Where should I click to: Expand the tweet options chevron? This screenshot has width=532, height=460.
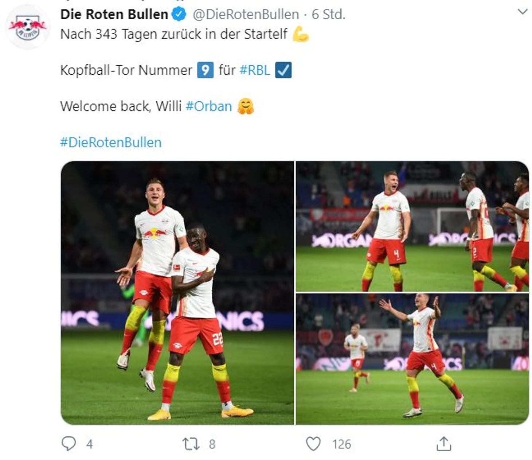(523, 12)
